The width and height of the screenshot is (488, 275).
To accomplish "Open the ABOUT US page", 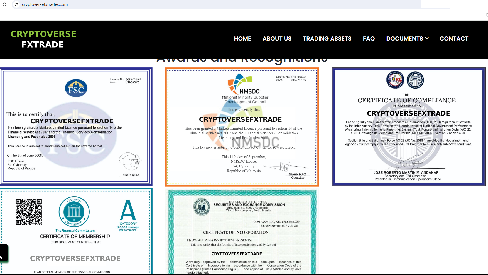I will pos(277,39).
